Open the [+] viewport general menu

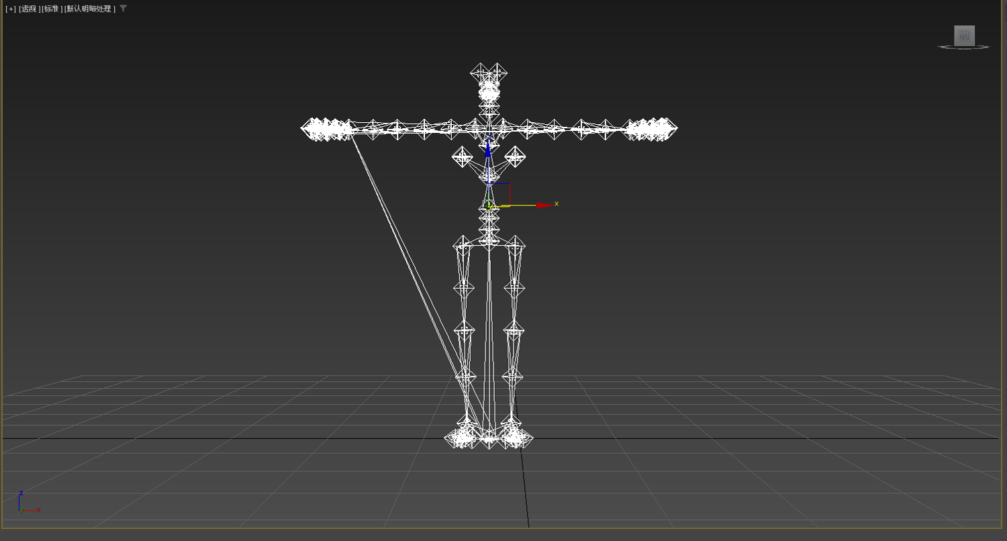click(11, 9)
